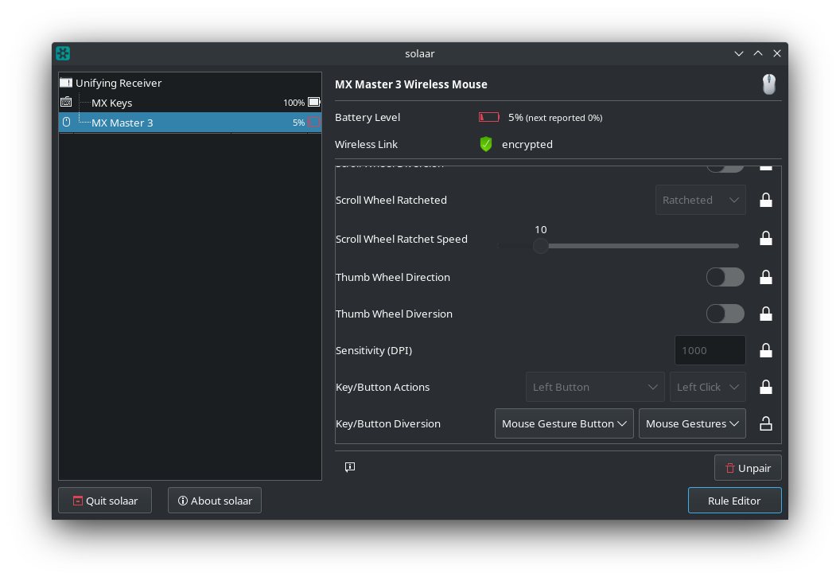
Task: Click the About solaar button
Action: click(x=214, y=500)
